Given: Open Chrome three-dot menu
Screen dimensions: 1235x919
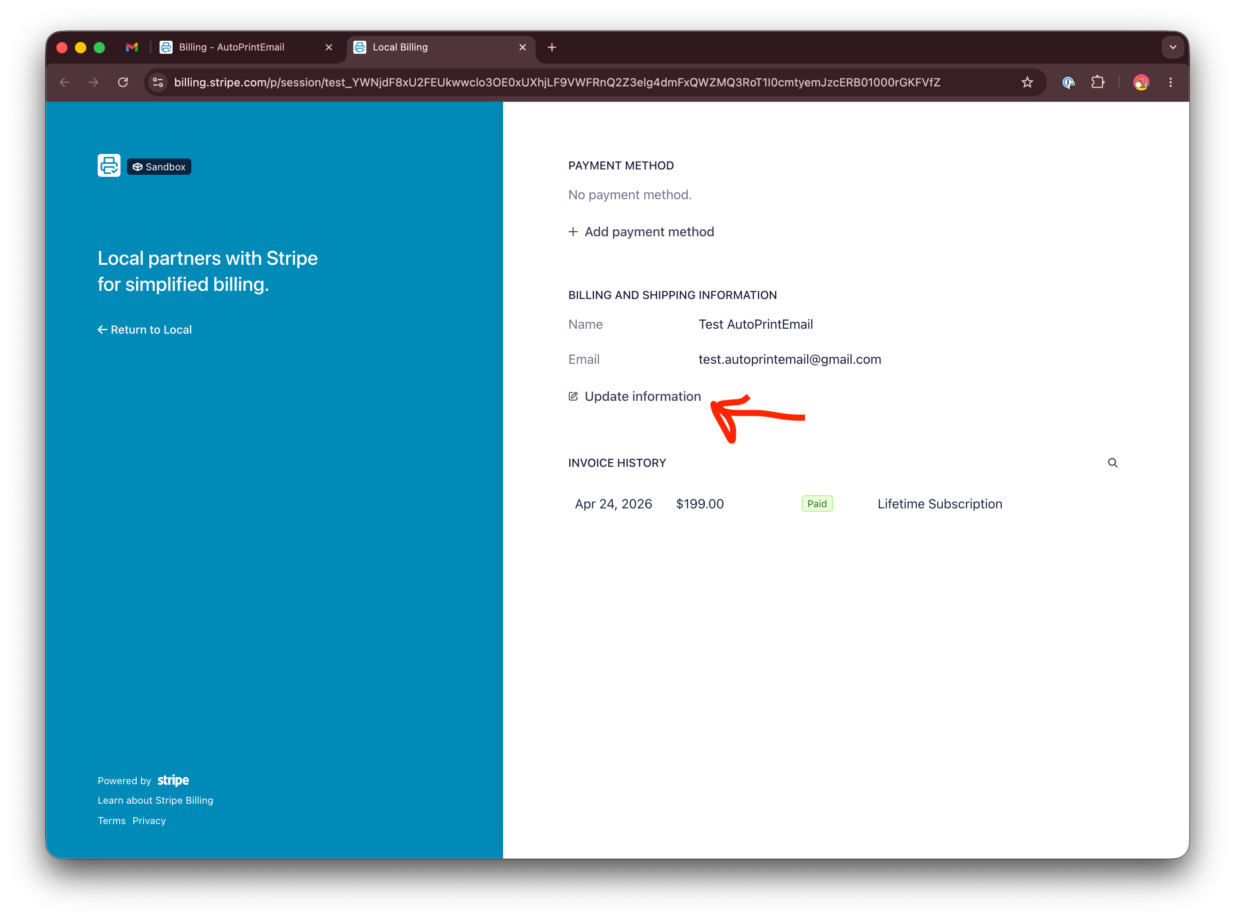Looking at the screenshot, I should [1171, 82].
